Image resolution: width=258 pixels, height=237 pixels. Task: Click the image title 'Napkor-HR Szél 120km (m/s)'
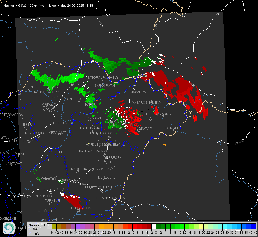(25, 6)
